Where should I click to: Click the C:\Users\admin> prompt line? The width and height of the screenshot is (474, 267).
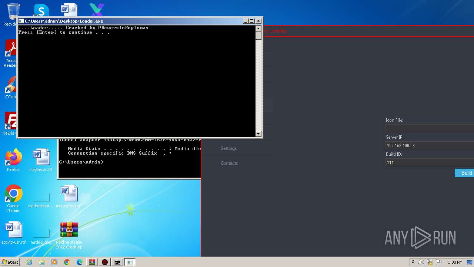(x=81, y=162)
